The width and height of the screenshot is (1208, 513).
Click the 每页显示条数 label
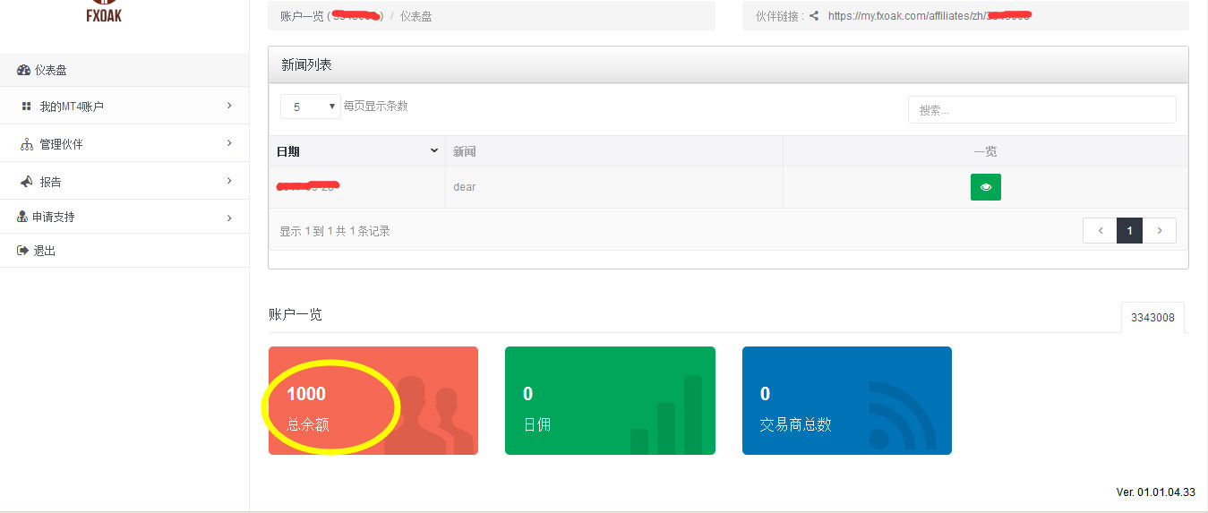click(375, 106)
